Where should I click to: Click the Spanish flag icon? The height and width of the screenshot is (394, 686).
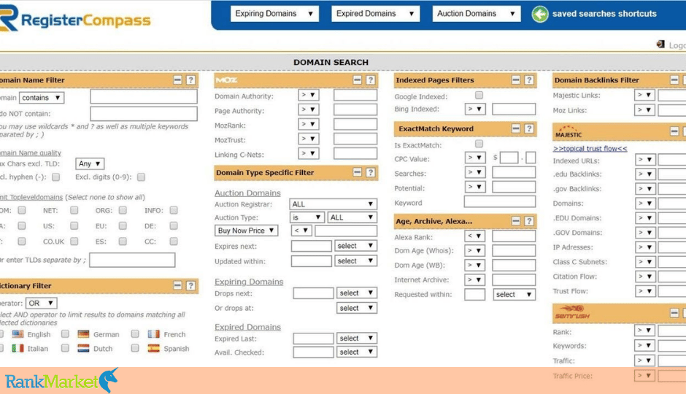pos(153,349)
